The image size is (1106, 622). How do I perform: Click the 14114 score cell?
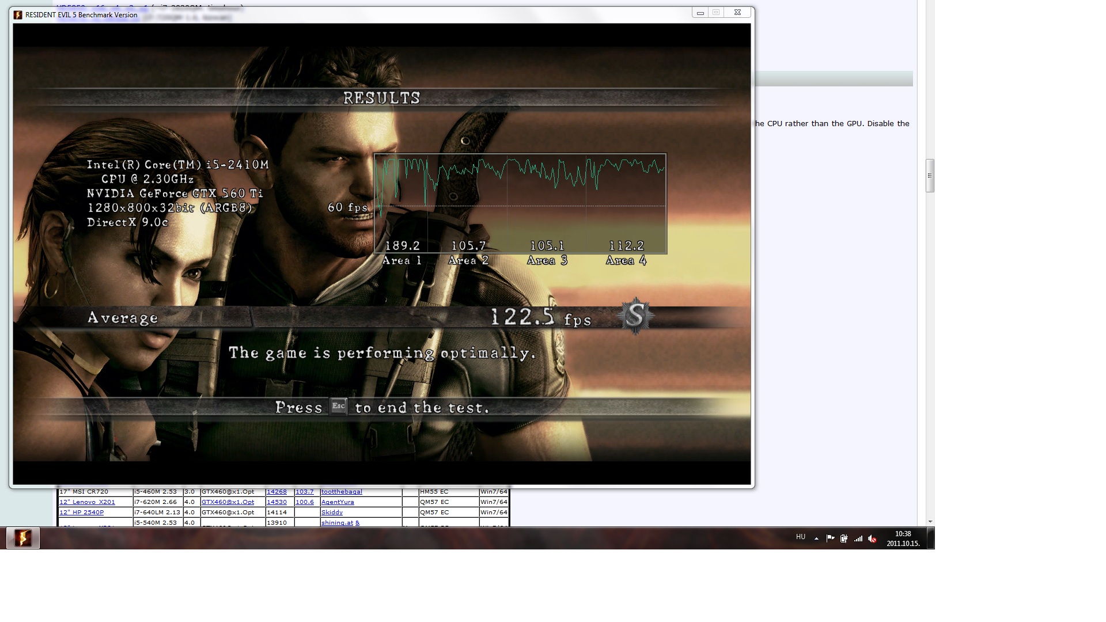(279, 513)
